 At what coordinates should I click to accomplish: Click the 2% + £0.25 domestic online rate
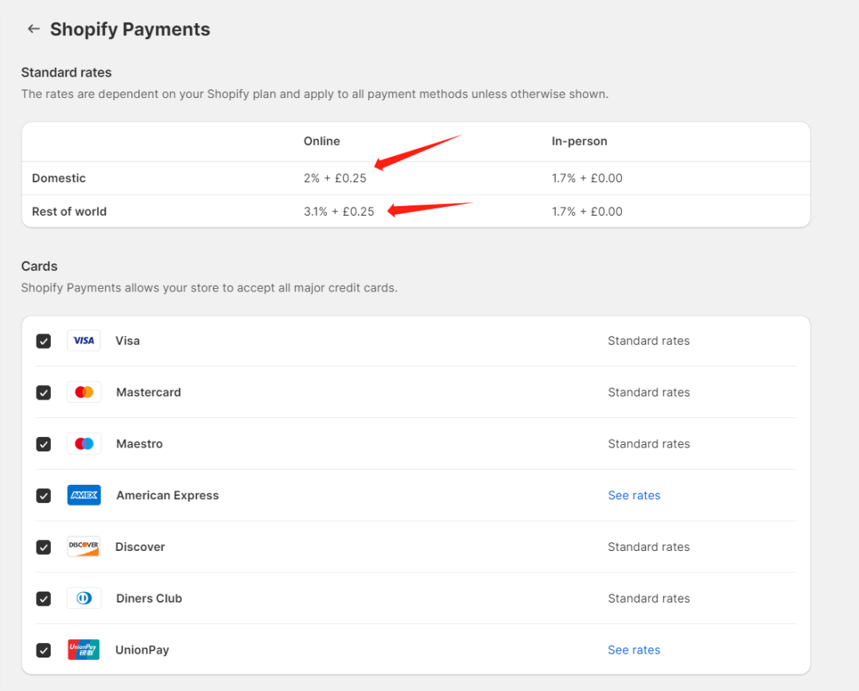click(335, 178)
